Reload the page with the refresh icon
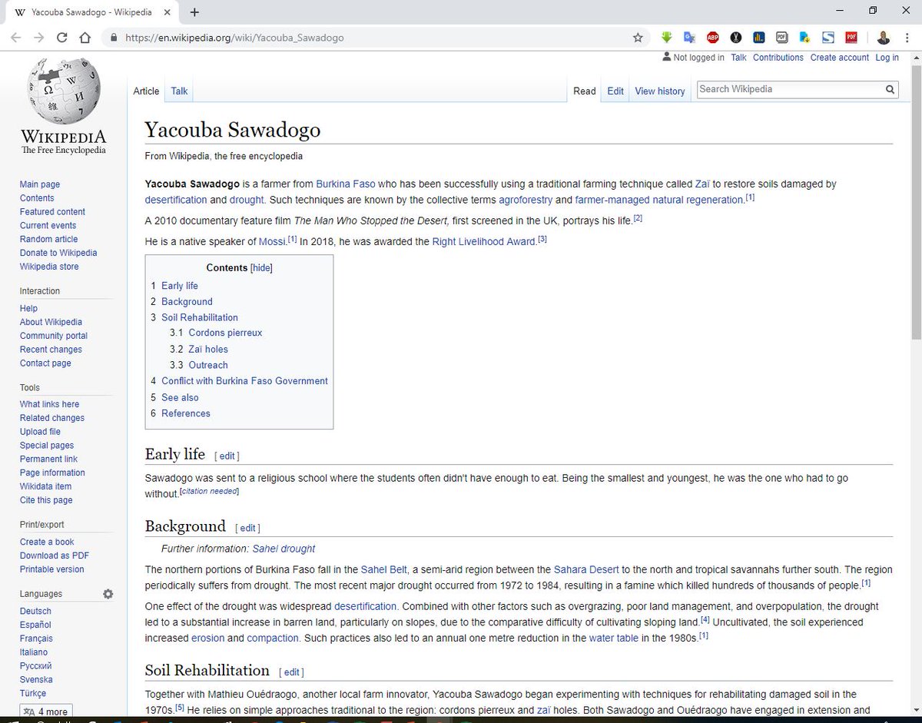The width and height of the screenshot is (922, 723). coord(61,37)
